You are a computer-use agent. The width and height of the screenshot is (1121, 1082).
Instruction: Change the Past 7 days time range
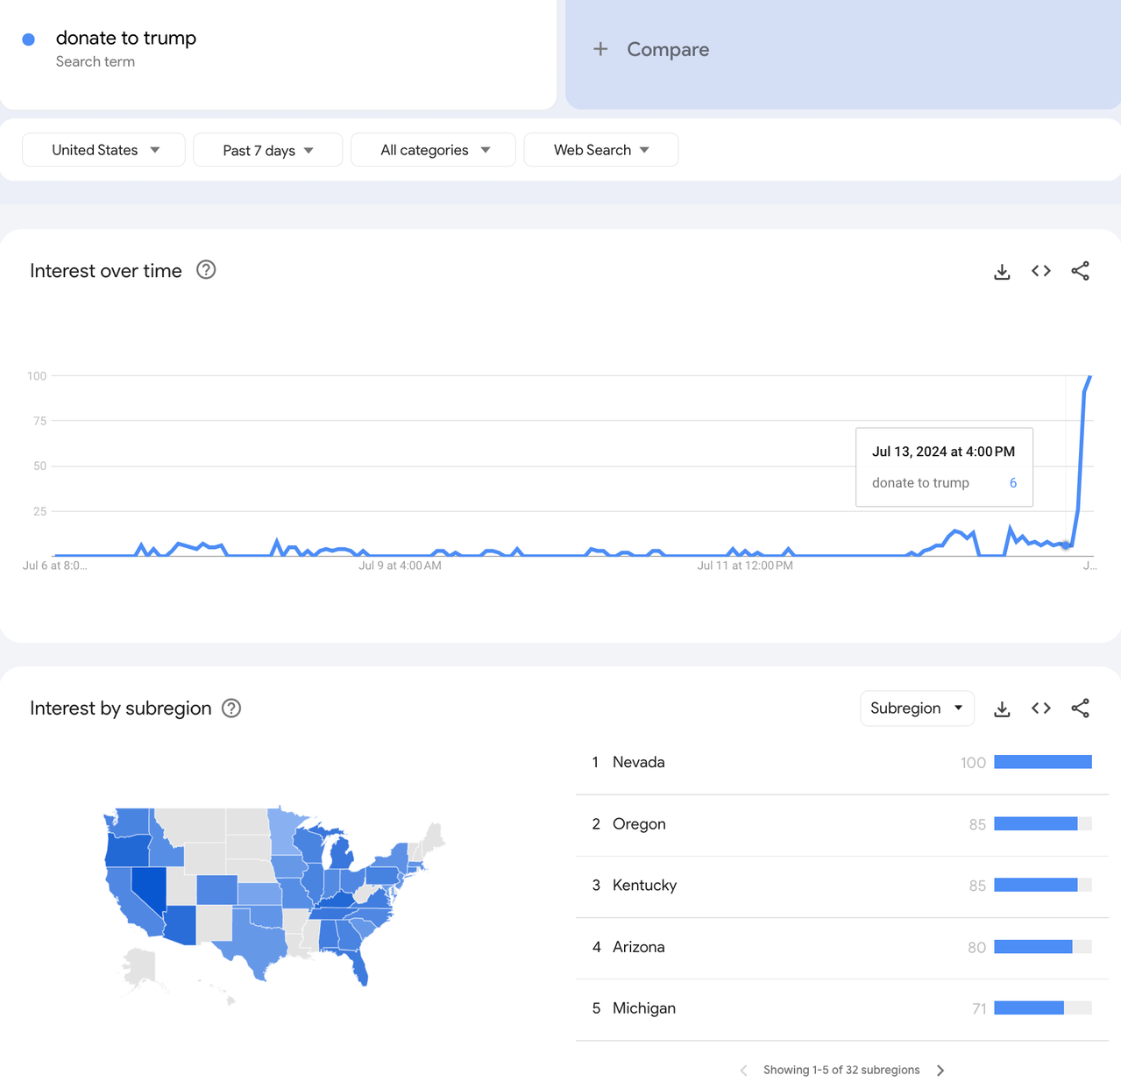tap(267, 150)
